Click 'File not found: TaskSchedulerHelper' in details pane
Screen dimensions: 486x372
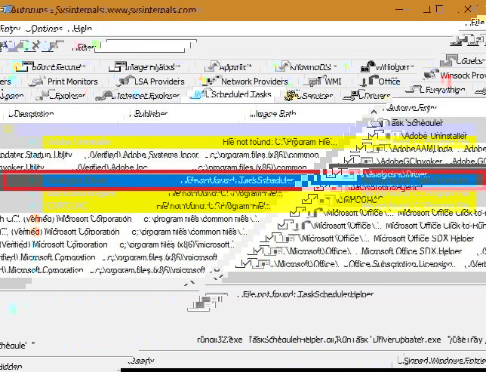[x=307, y=294]
